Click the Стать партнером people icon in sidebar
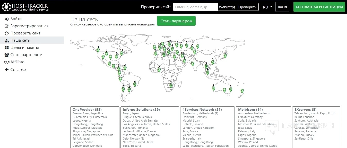 (7, 55)
